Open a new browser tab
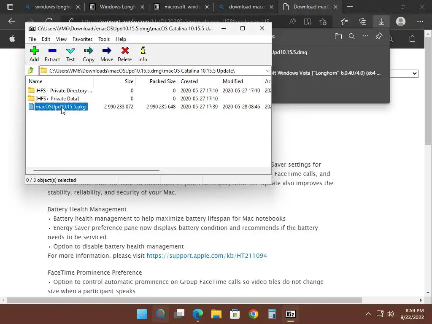This screenshot has width=432, height=324. point(350,7)
